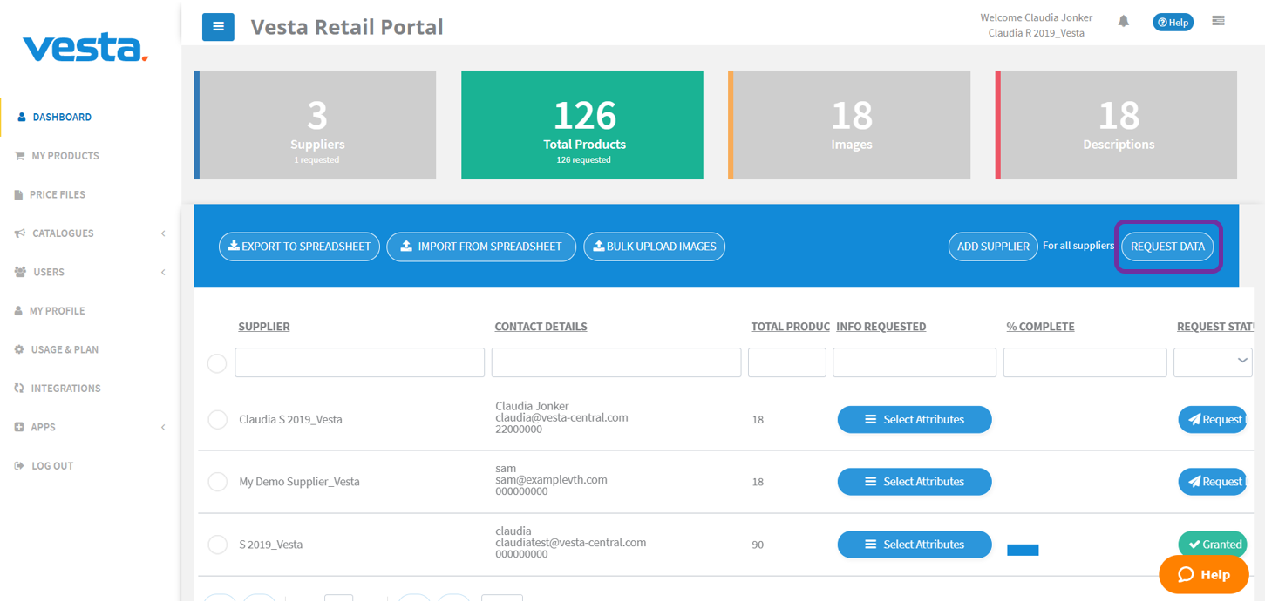Image resolution: width=1265 pixels, height=602 pixels.
Task: Click Request button for Claudia S 2019_Vesta
Action: click(x=1213, y=419)
